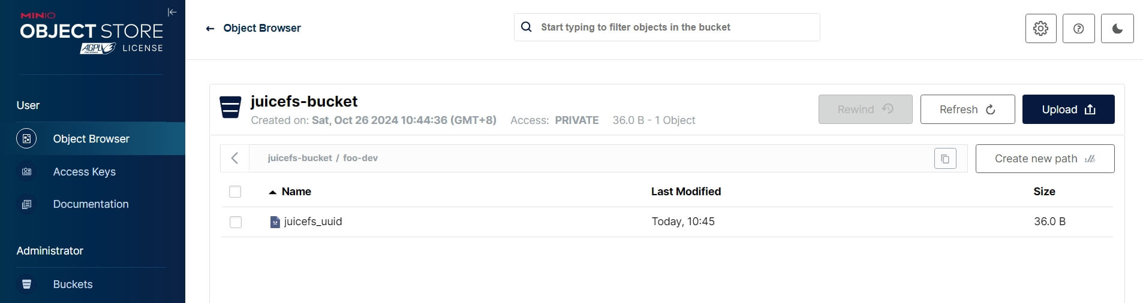Click the search magnifier icon
The width and height of the screenshot is (1143, 303).
[x=527, y=27]
